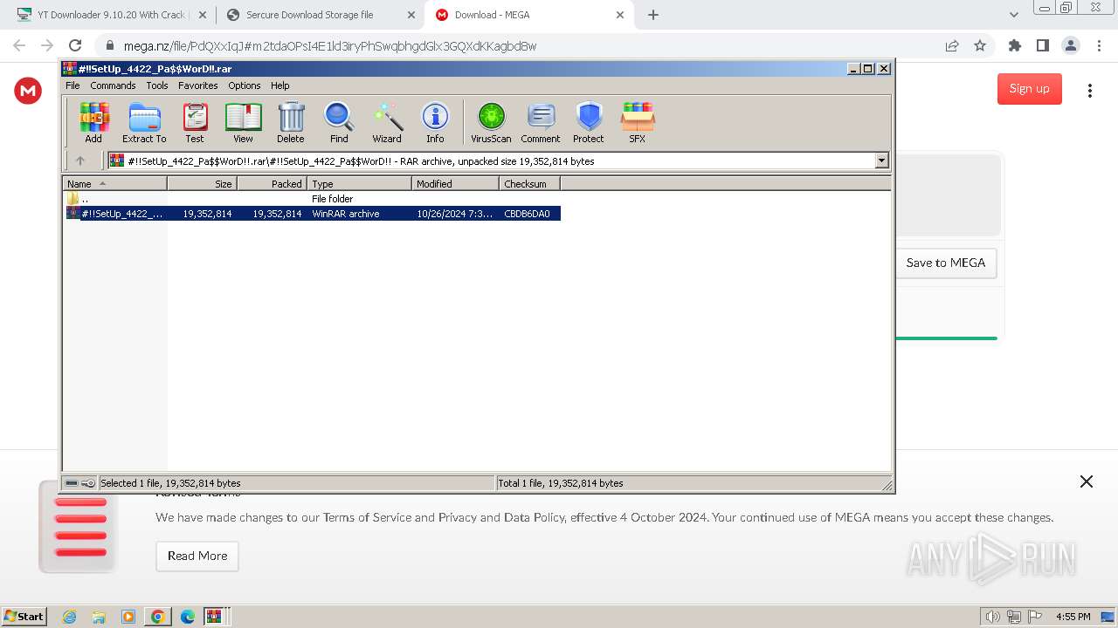Click the volume speaker tray icon
Screen dimensions: 1118x628
(x=993, y=617)
